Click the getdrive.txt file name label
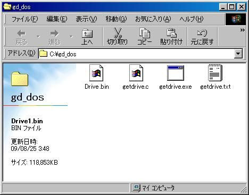The image size is (249, 195). (x=215, y=87)
